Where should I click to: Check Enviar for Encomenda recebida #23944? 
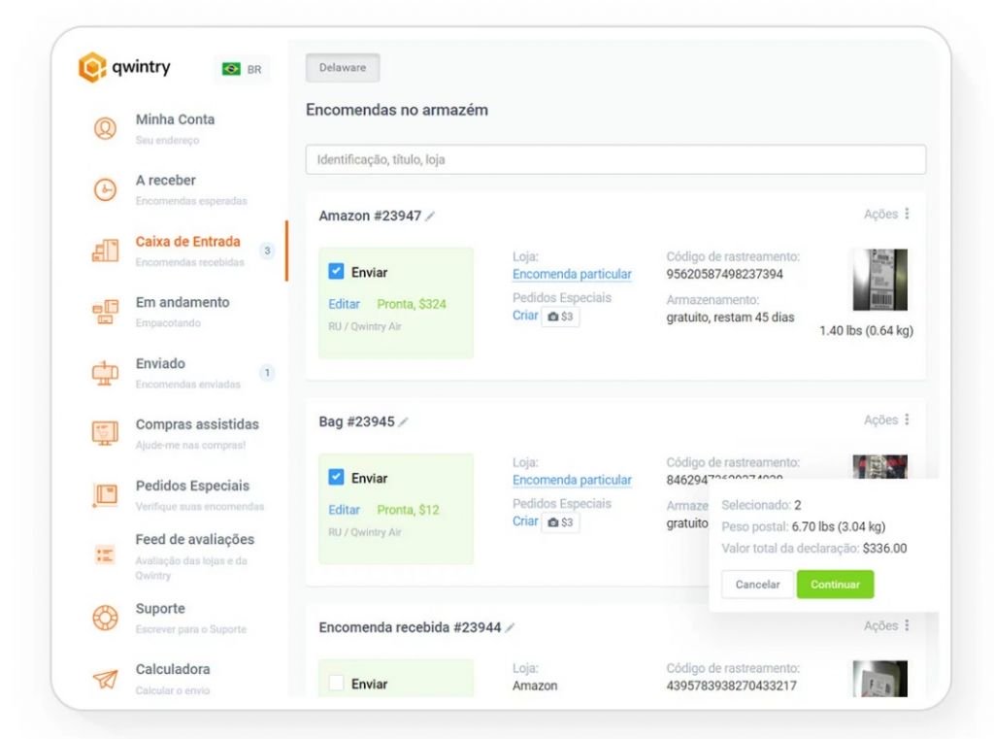[336, 684]
